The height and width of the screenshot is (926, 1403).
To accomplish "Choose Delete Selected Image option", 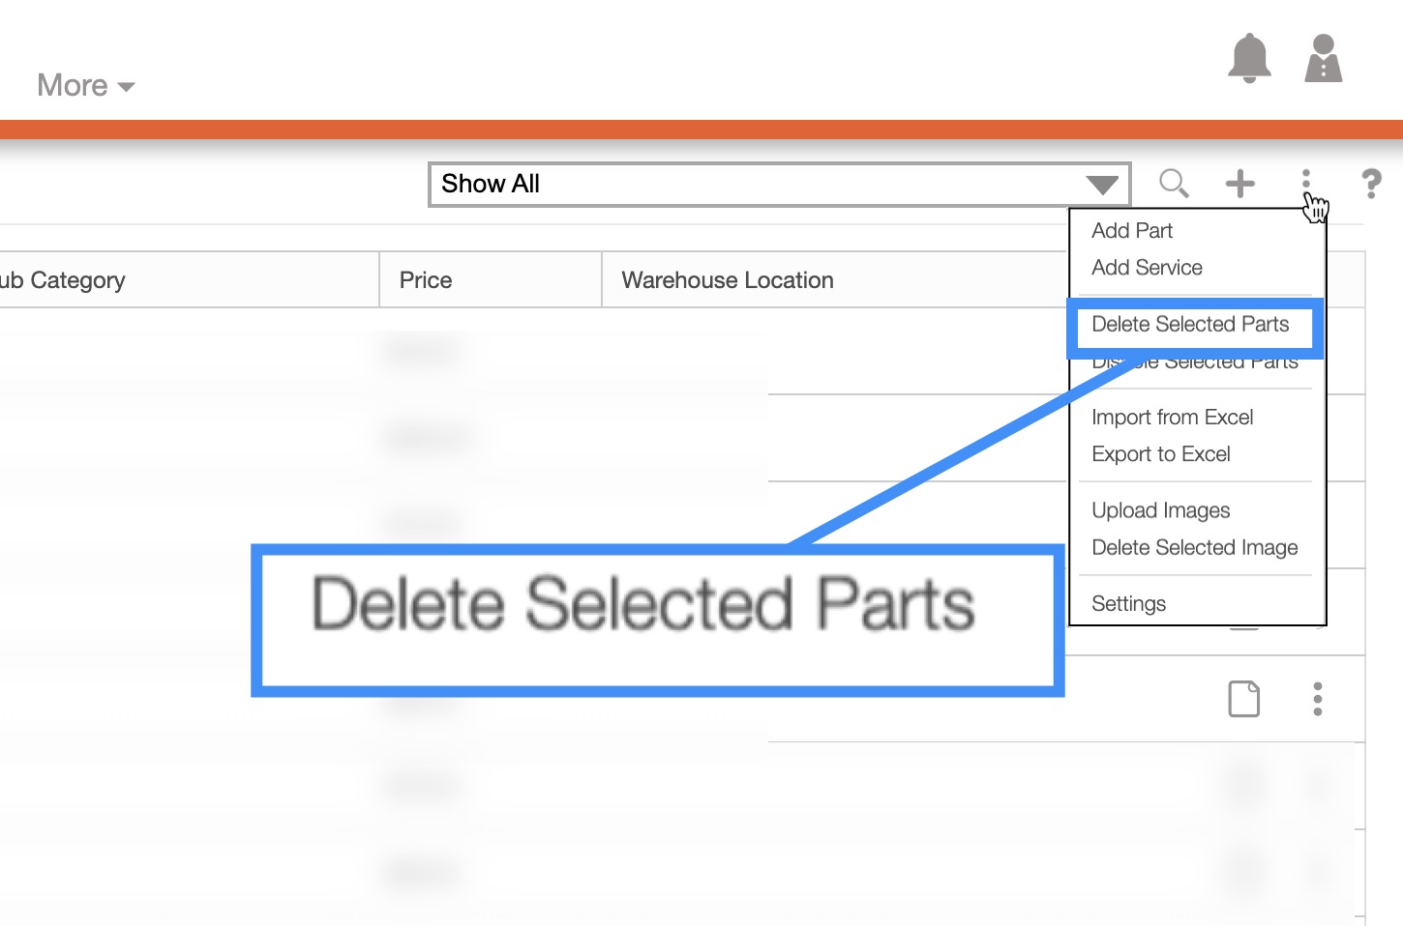I will [x=1194, y=548].
